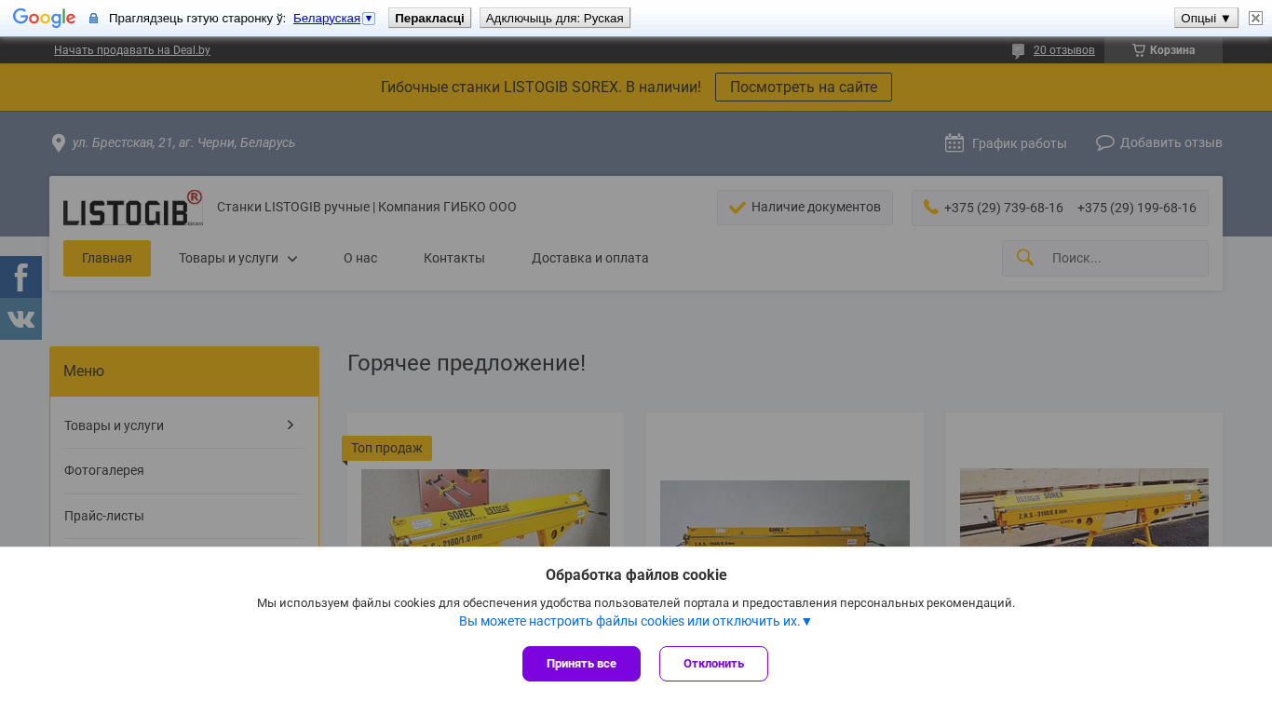Open the middle product image
Viewport: 1272px width, 715px height.
coord(785,513)
